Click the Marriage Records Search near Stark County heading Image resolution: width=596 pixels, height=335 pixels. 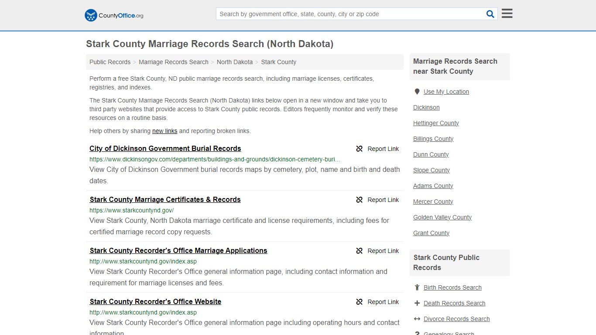[455, 66]
